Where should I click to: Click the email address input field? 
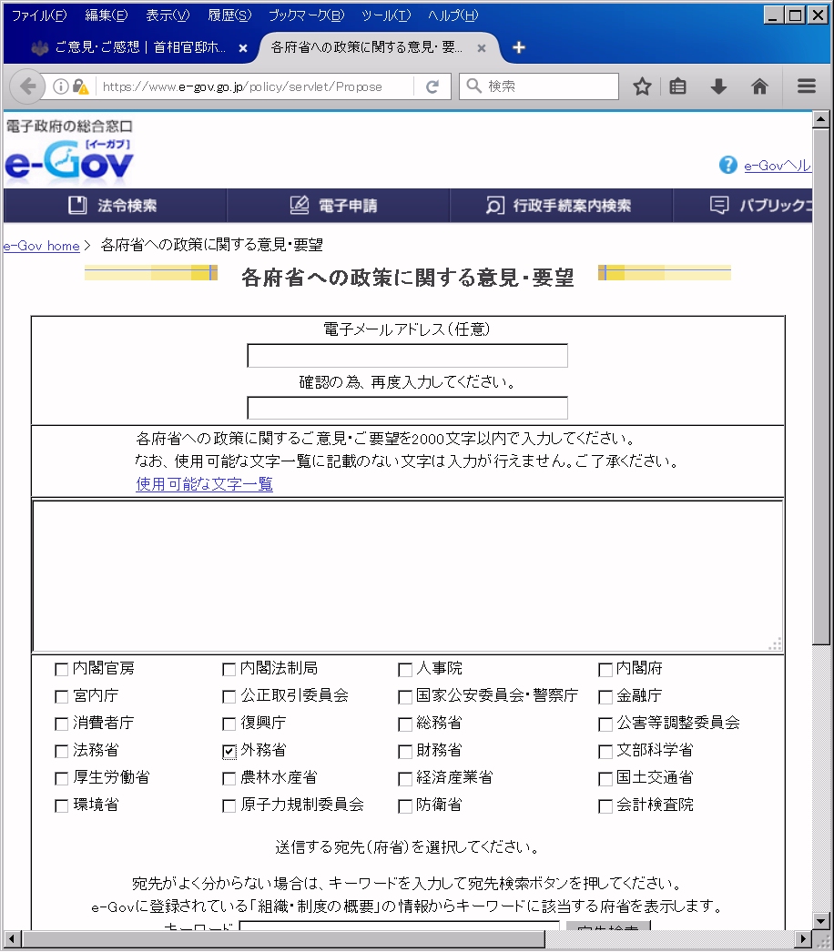(407, 355)
